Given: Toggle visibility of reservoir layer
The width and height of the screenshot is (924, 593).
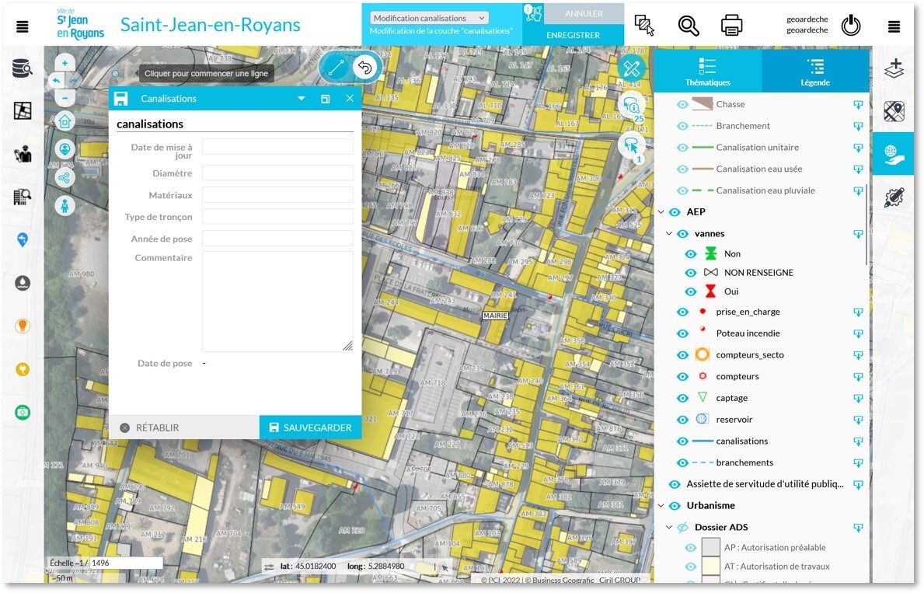Looking at the screenshot, I should [682, 420].
